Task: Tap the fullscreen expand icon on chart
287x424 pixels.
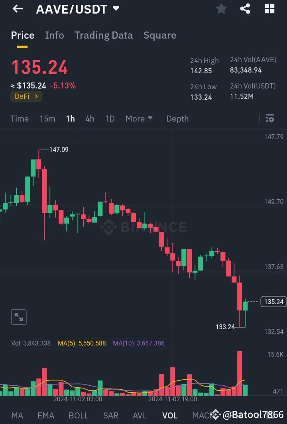Action: [18, 316]
